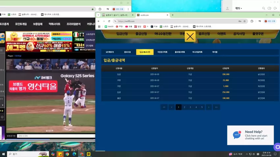
Task: Jump to the last page with >>
Action: [216, 107]
